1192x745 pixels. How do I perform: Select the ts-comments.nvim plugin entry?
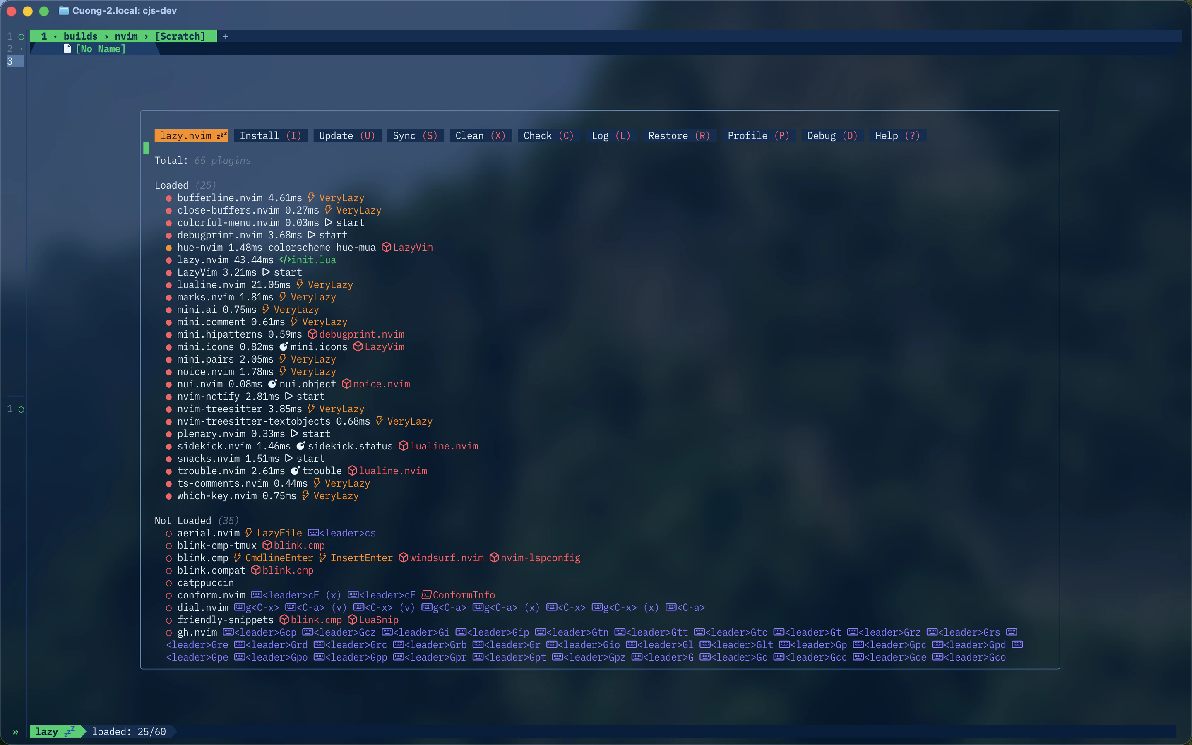[268, 483]
